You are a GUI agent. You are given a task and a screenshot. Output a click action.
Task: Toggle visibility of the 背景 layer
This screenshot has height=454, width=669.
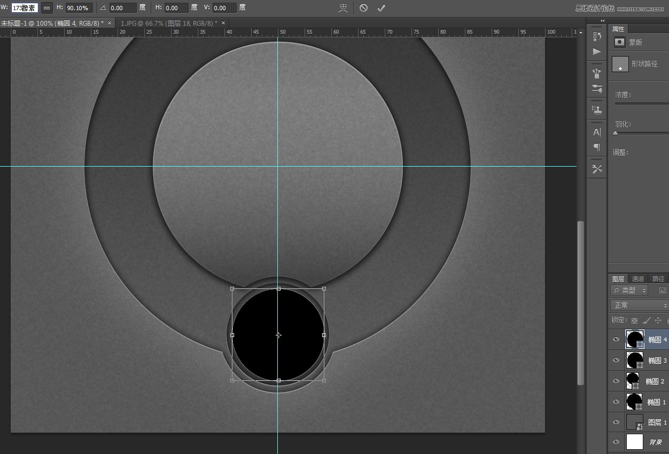(x=616, y=442)
